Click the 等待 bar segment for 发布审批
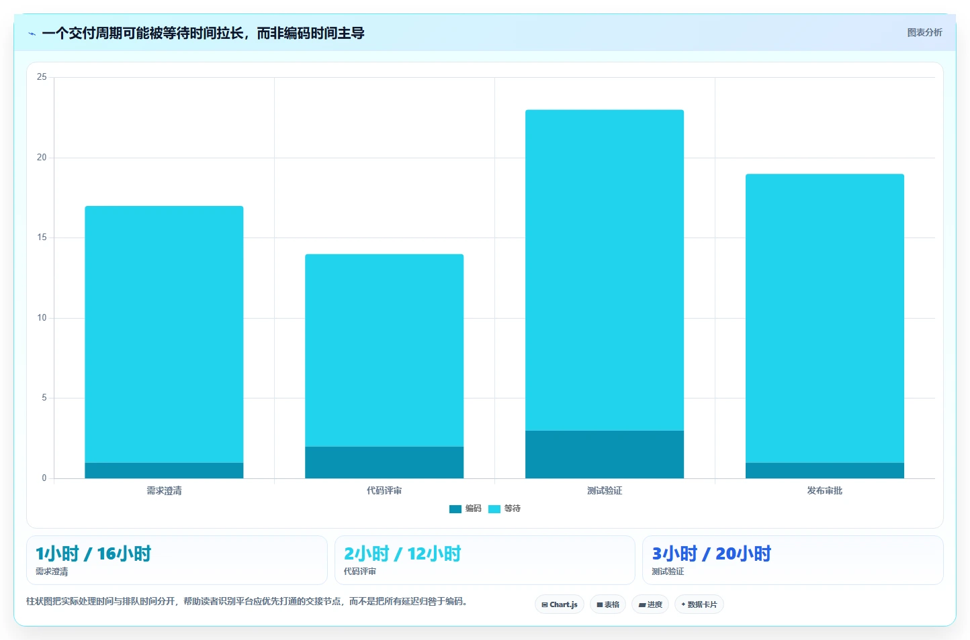The image size is (970, 640). pyautogui.click(x=825, y=318)
